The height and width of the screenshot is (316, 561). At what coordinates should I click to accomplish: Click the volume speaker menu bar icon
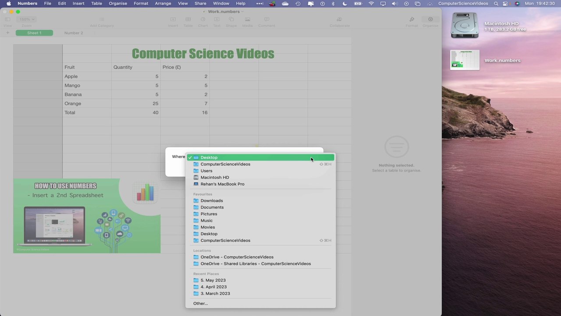395,4
